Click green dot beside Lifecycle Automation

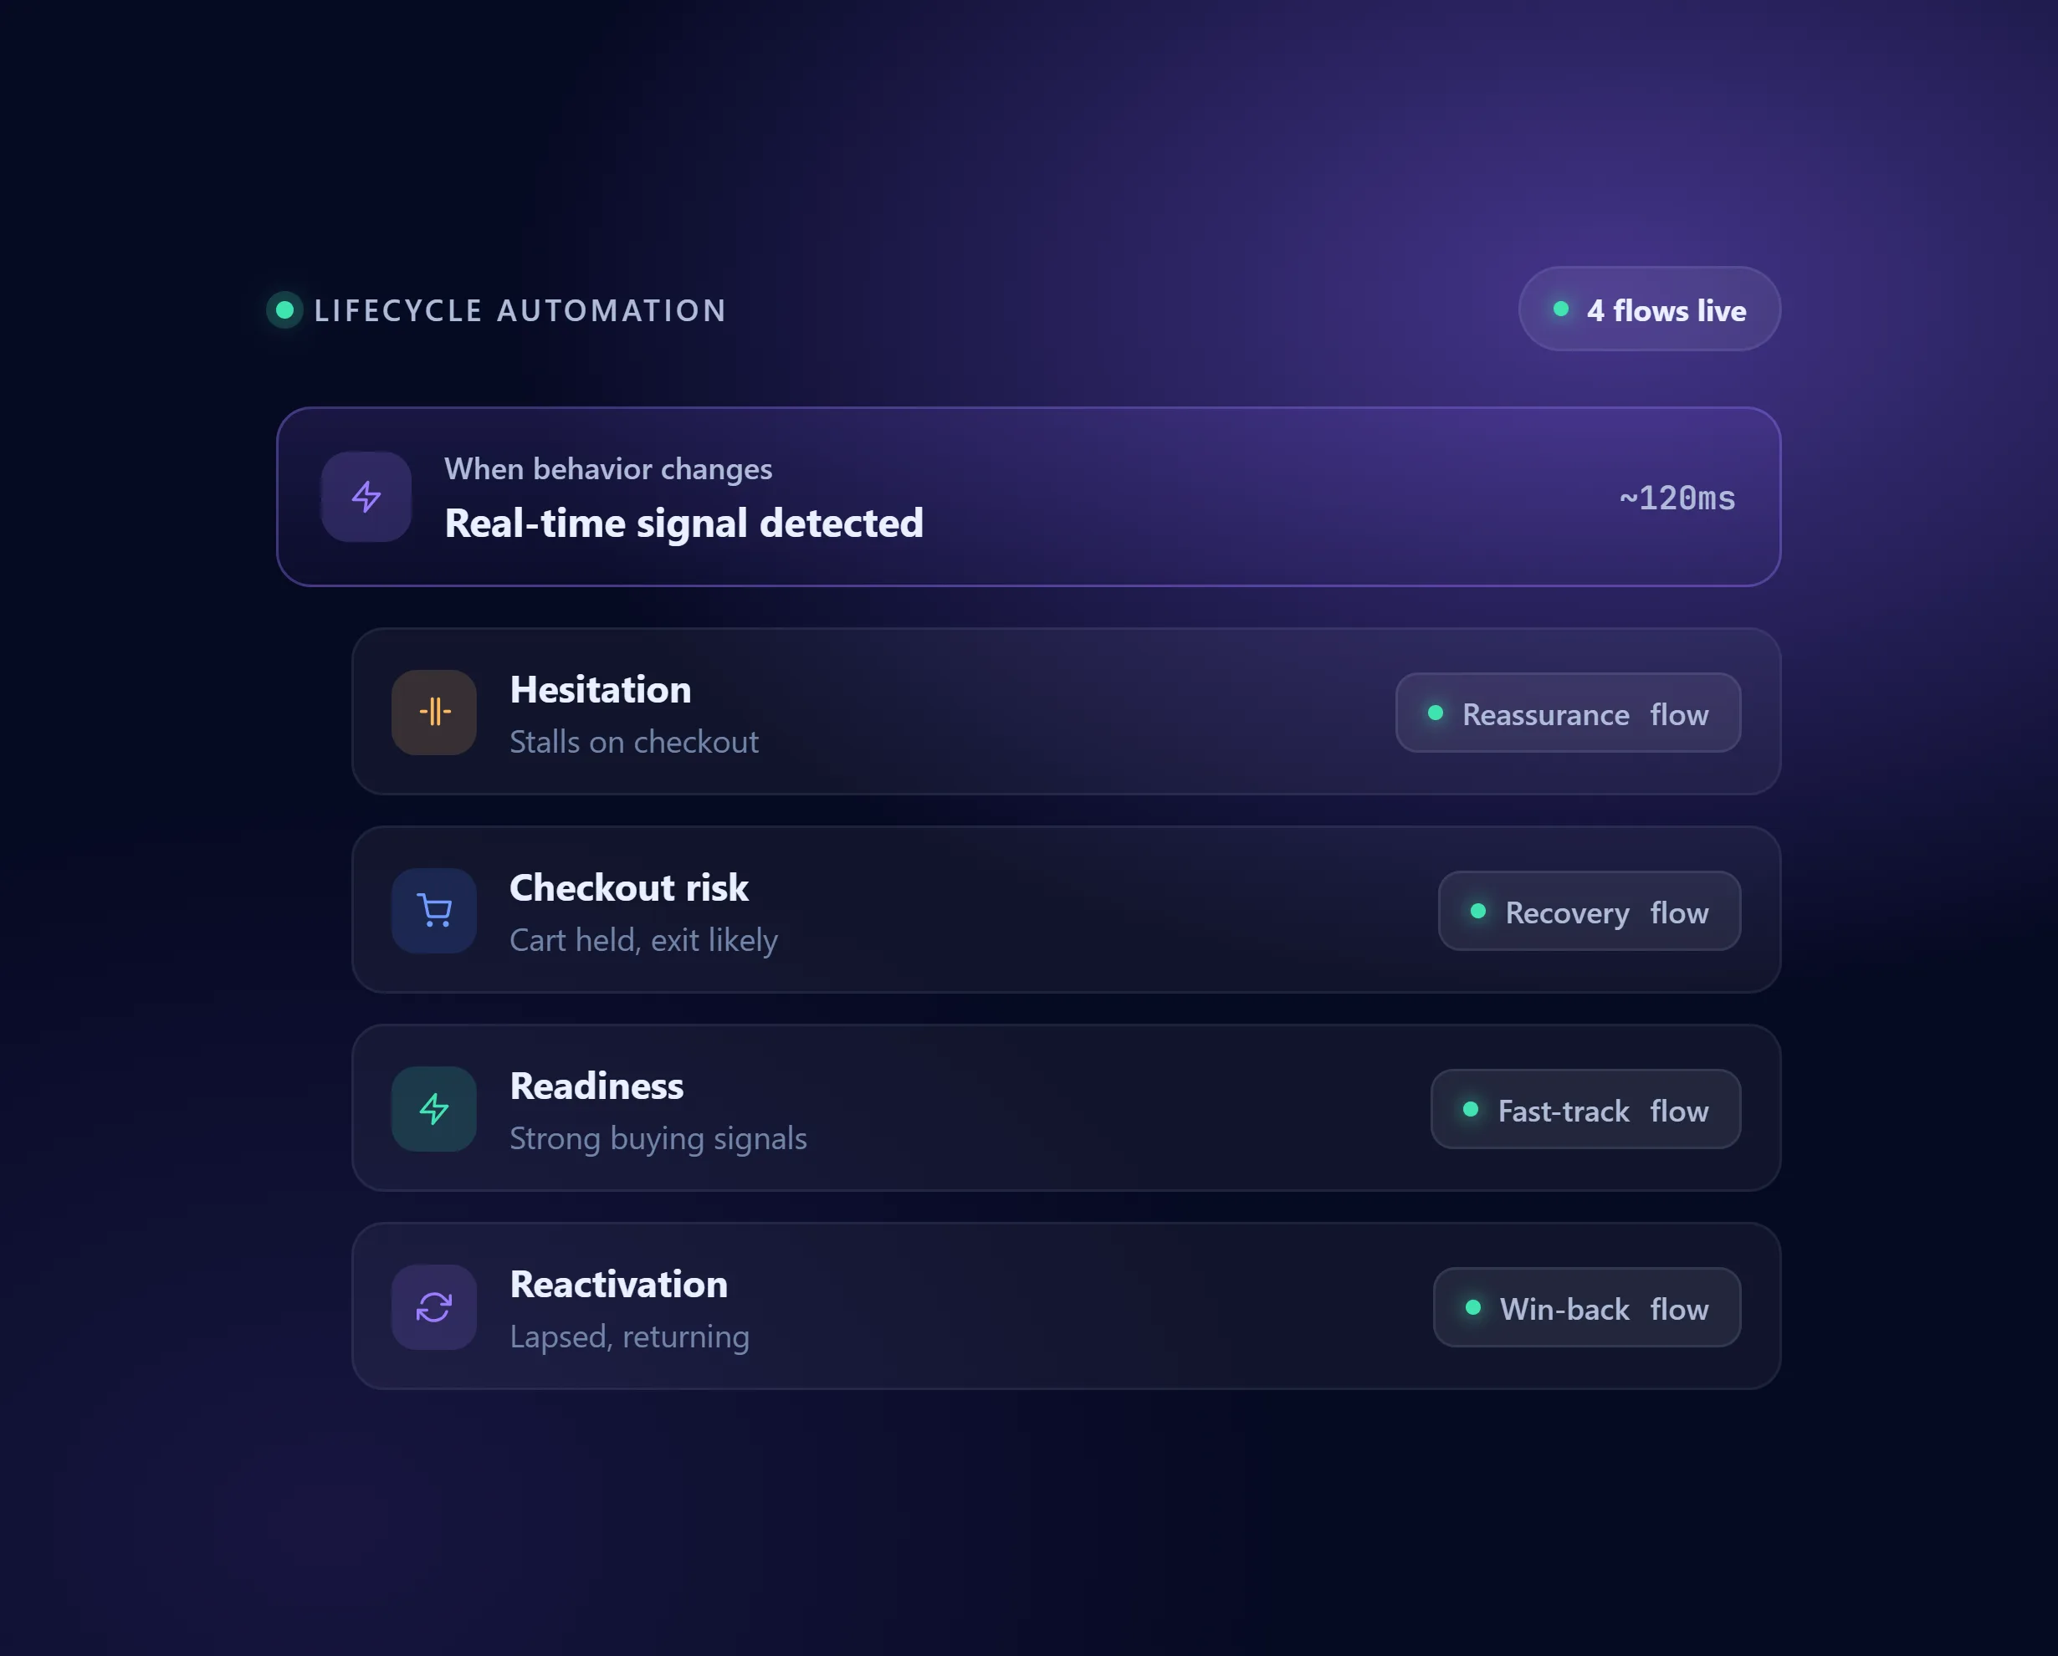click(284, 310)
